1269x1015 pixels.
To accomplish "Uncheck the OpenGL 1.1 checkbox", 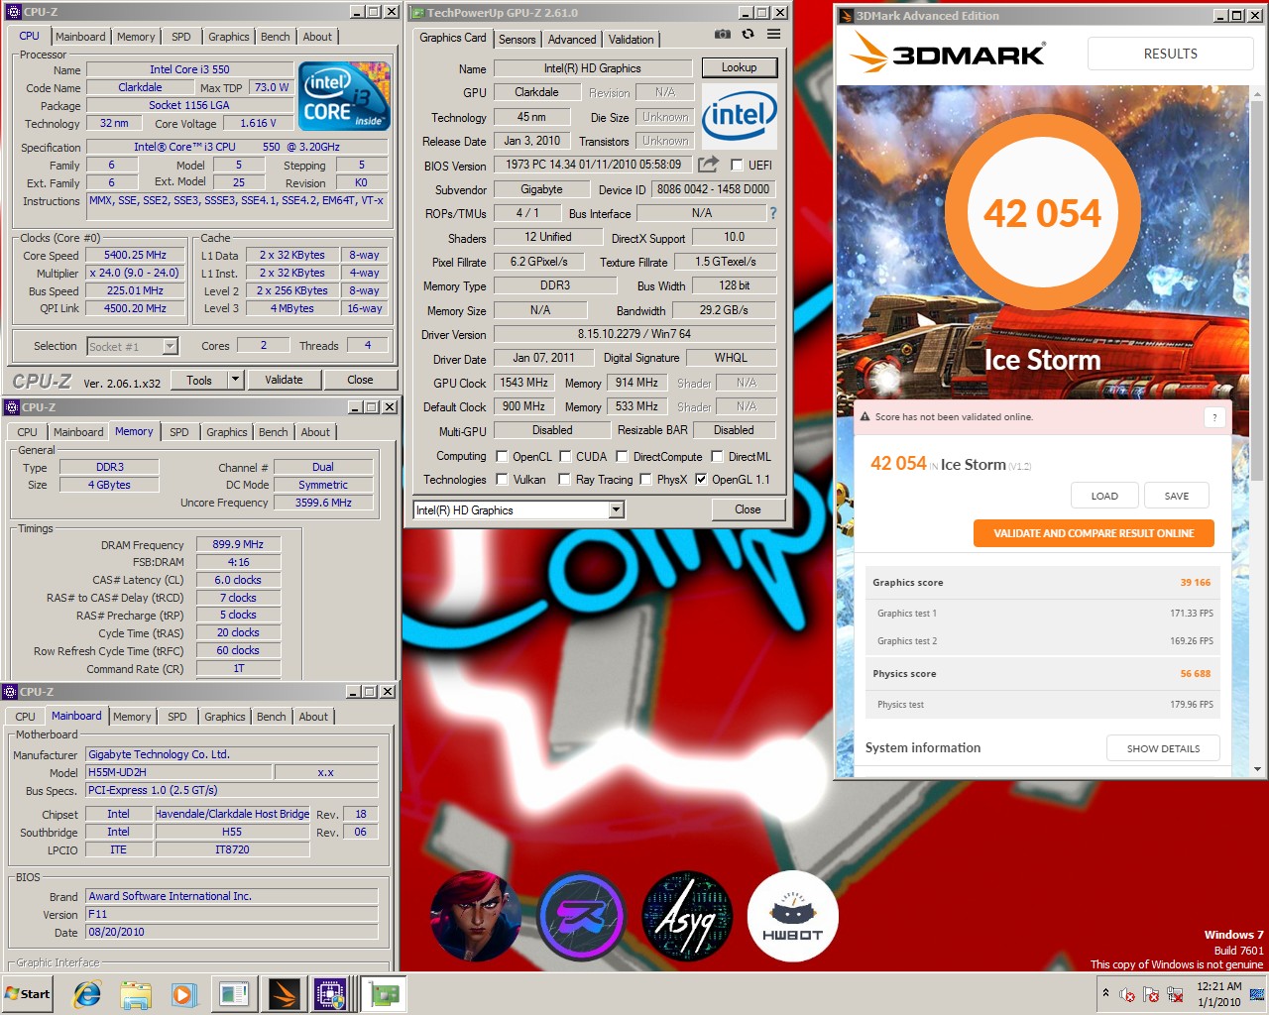I will click(701, 480).
